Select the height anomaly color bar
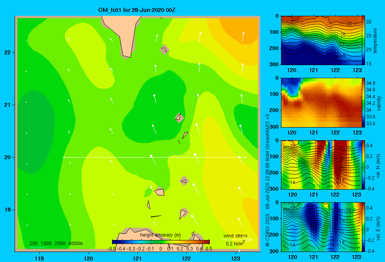Image resolution: width=385 pixels, height=262 pixels. [x=161, y=242]
